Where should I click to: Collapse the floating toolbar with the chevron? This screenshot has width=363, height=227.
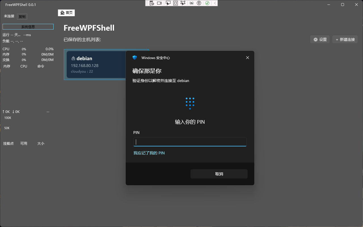tap(215, 3)
